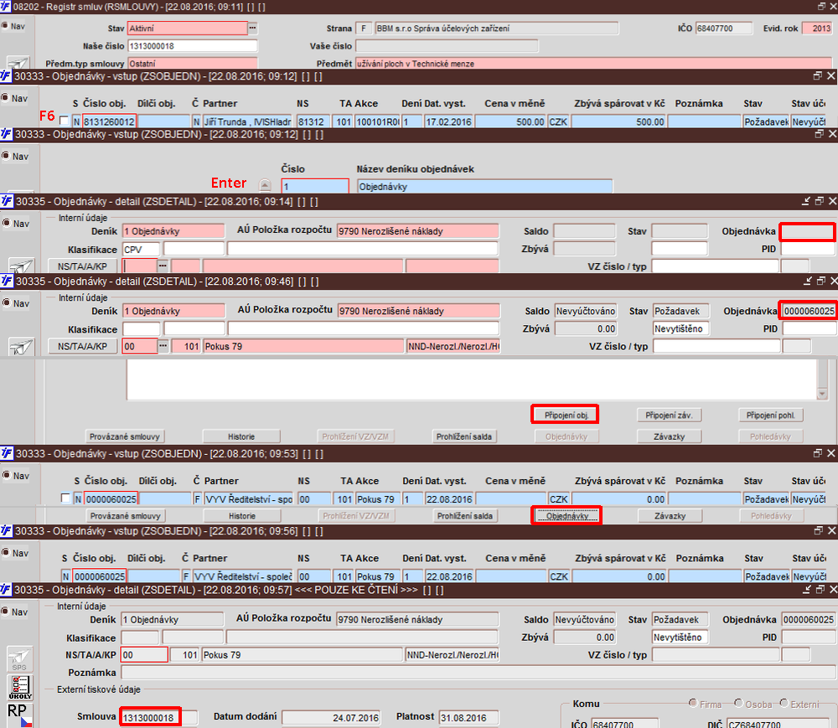Screen dimensions: 838x728
Task: Open the ÚKOLY task checklist icon
Action: click(20, 687)
